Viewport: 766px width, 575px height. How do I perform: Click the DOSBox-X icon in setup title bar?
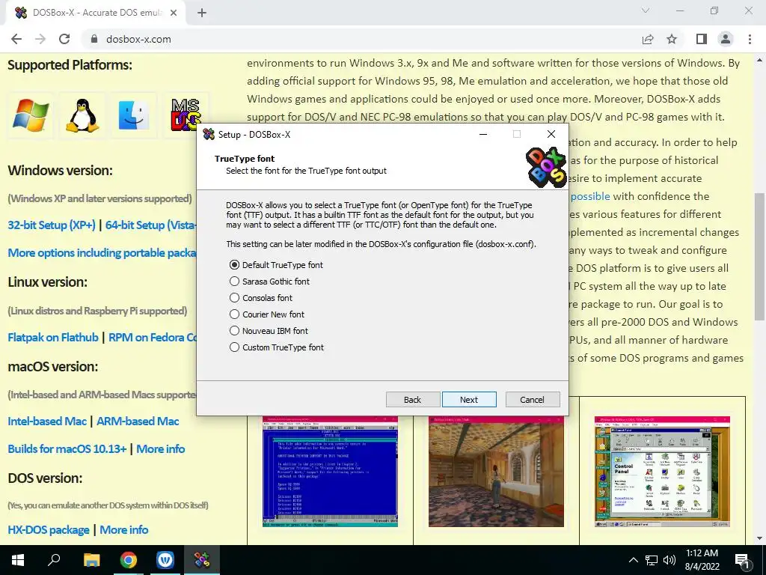tap(209, 134)
